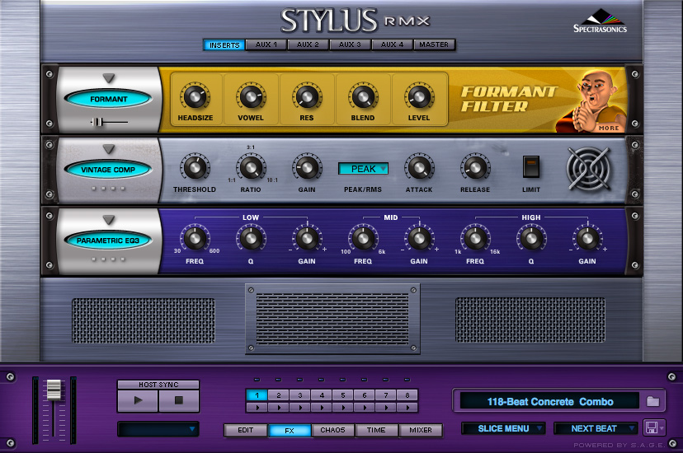
Task: Click the compressor THRESHOLD knob
Action: coord(195,167)
